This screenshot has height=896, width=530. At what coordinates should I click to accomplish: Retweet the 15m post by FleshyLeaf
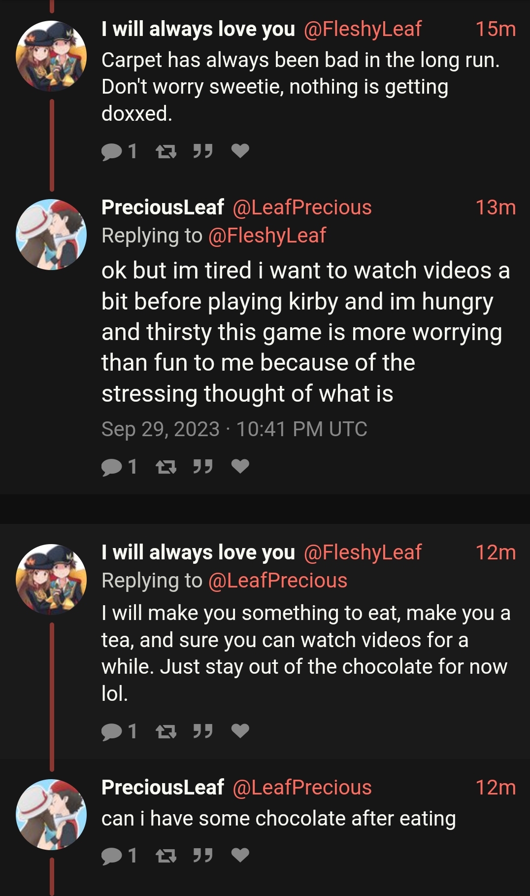[x=166, y=151]
